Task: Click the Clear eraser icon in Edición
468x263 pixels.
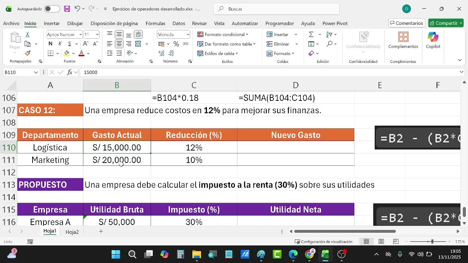Action: coord(311,53)
